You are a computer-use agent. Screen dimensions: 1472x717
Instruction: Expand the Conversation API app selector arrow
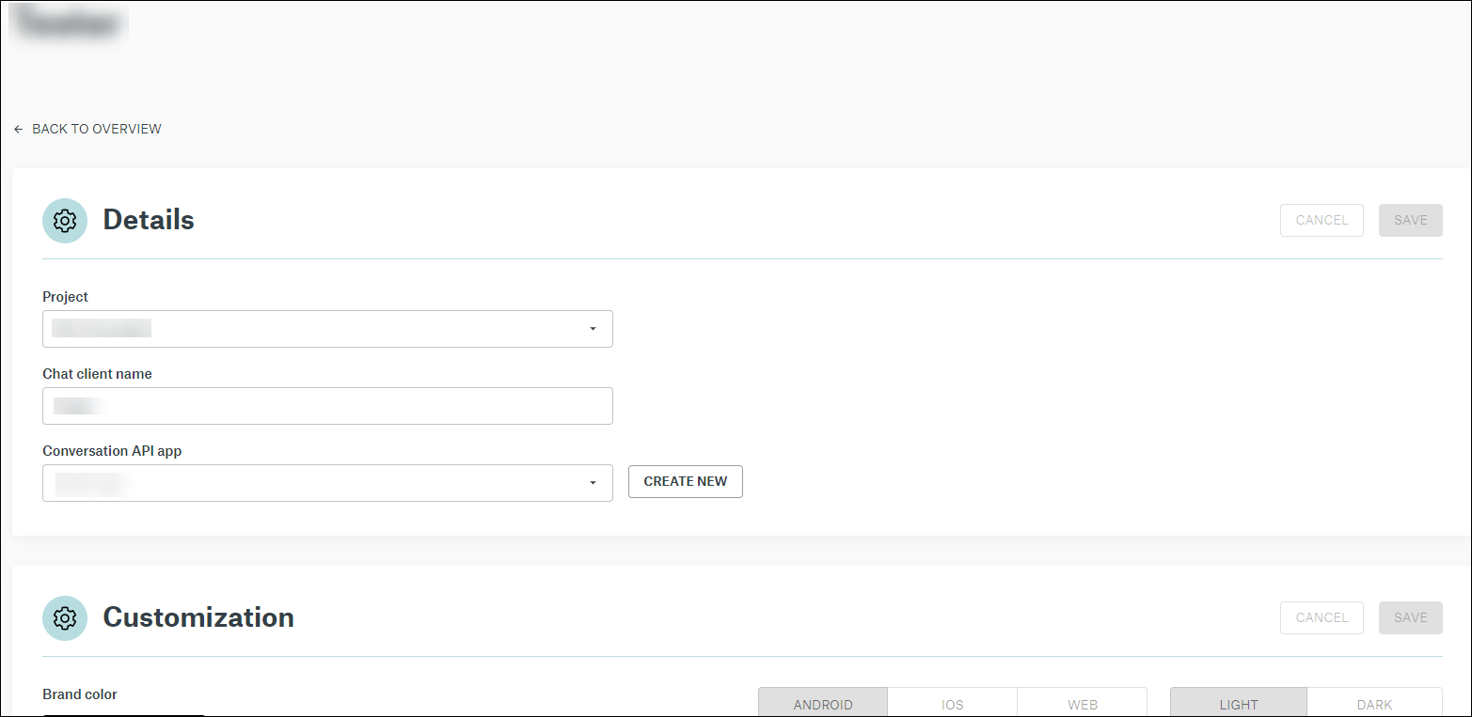pos(593,483)
